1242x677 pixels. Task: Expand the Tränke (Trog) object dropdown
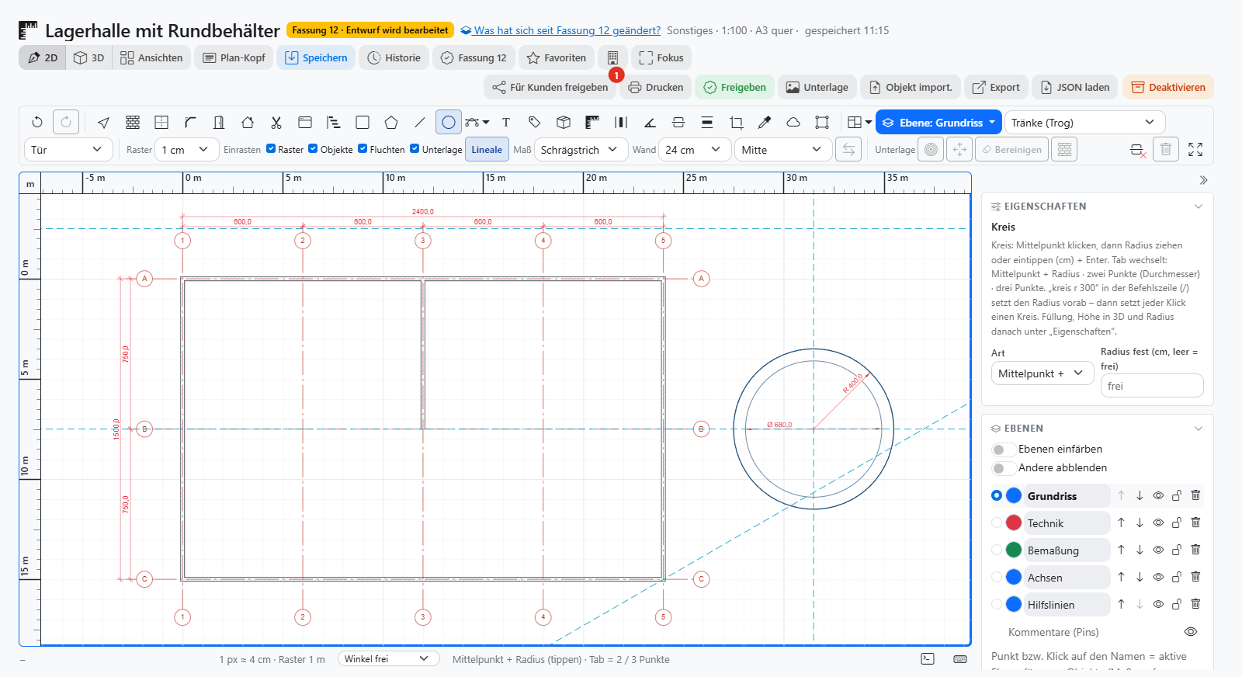coord(1085,123)
